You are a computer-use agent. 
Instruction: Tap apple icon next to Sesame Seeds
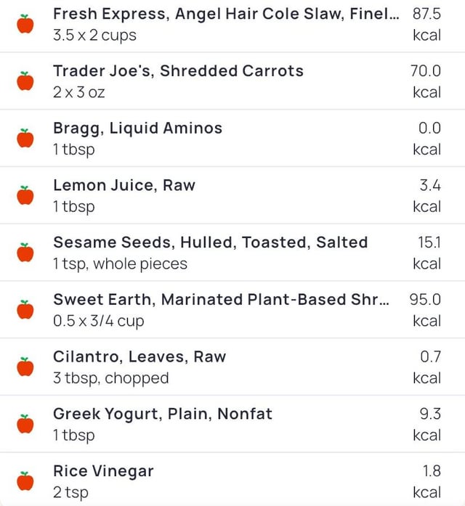[x=25, y=253]
